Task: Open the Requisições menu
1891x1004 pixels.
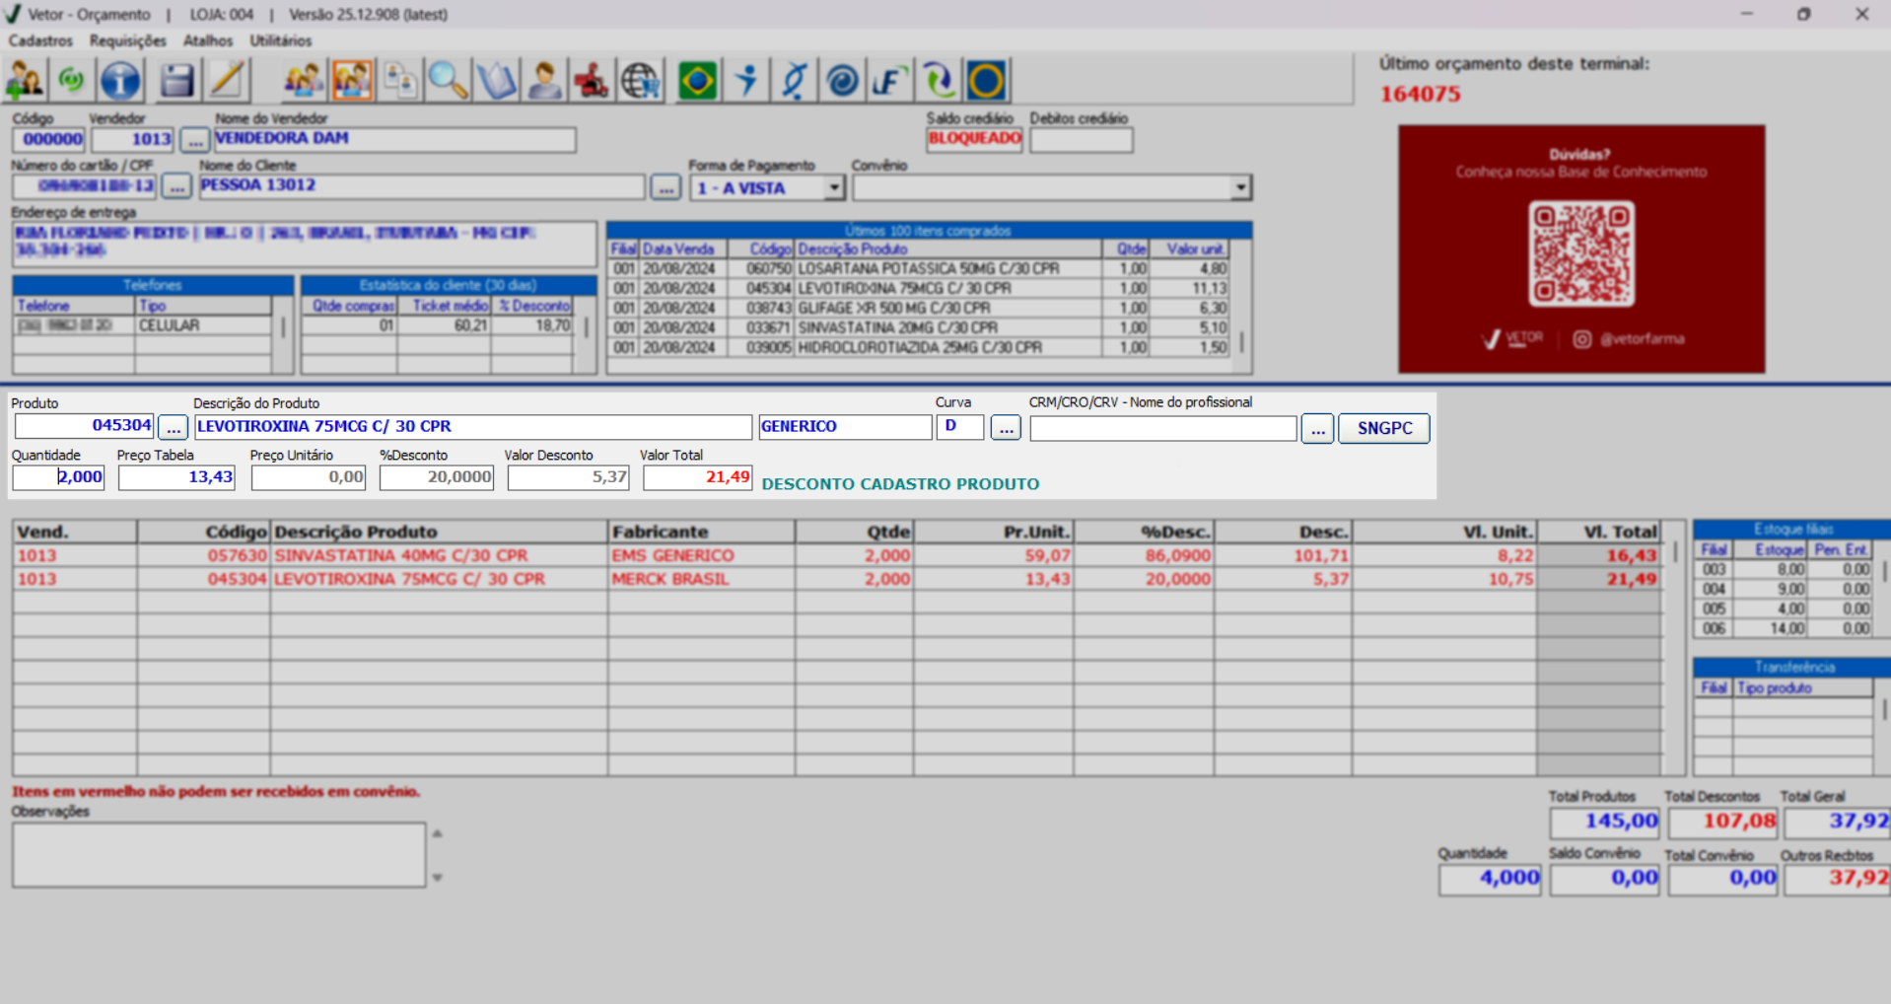Action: (127, 40)
